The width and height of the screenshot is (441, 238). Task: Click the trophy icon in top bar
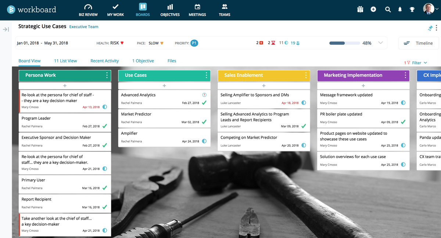coord(412,10)
